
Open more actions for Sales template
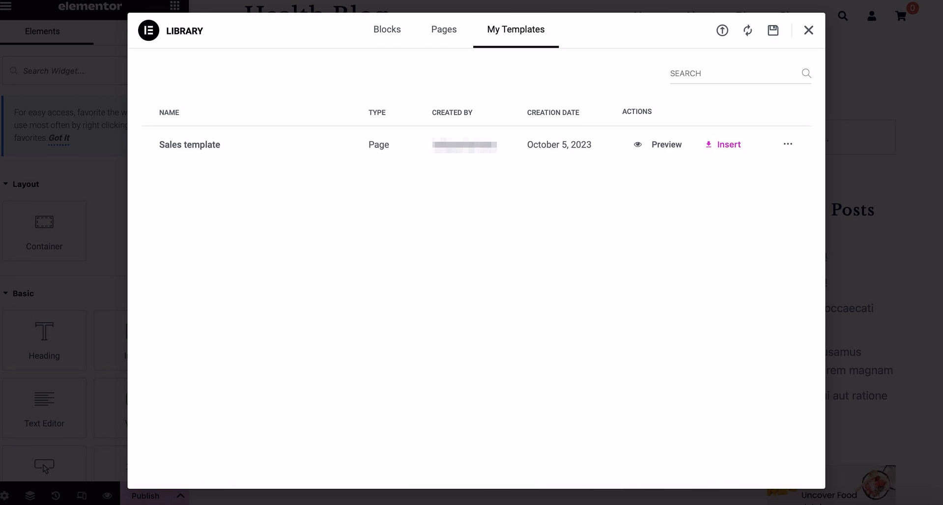[x=788, y=144]
